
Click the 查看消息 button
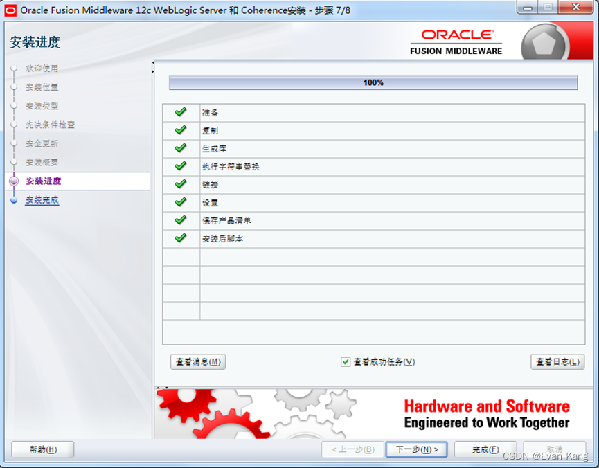197,361
